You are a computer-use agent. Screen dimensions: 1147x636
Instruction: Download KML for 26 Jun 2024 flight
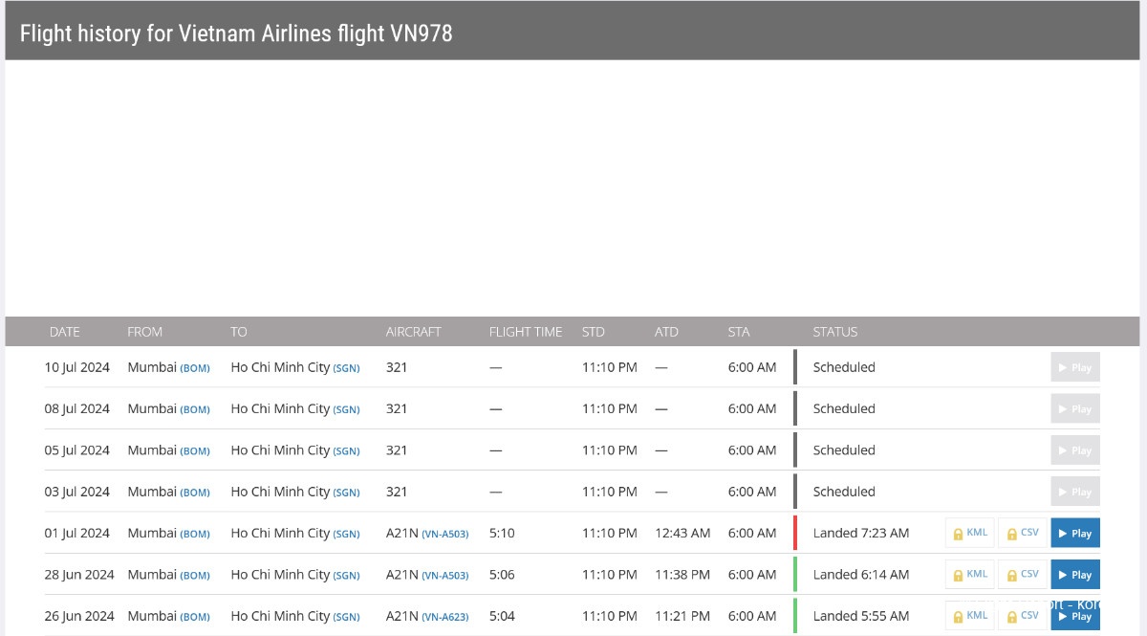970,616
